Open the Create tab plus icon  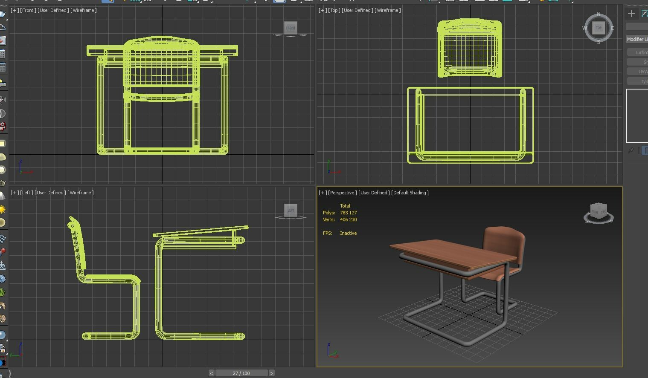[631, 14]
